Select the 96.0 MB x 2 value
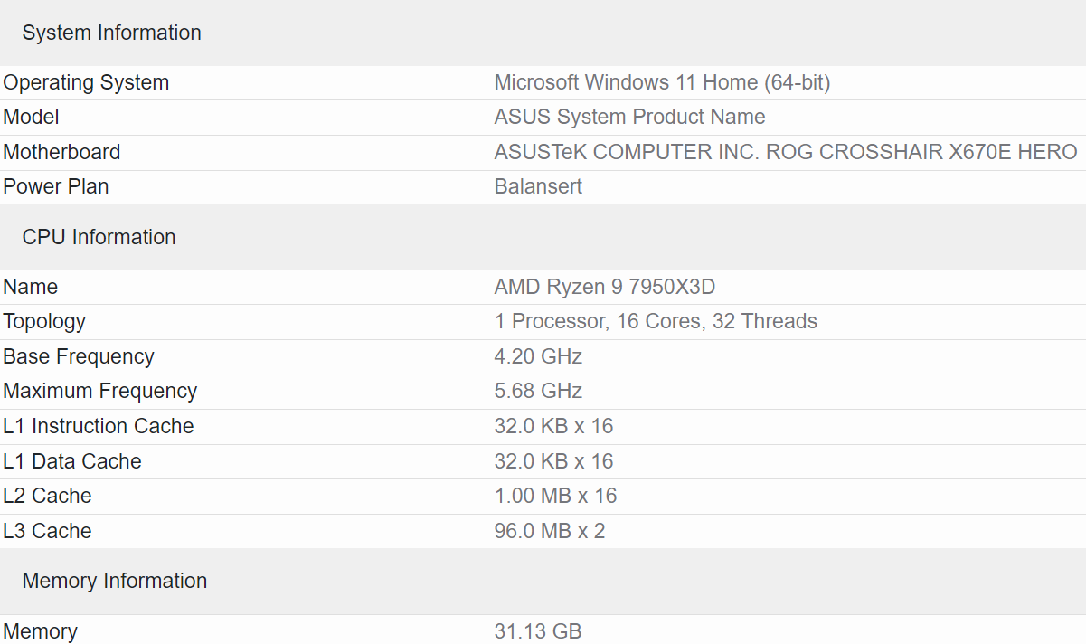 (x=550, y=531)
